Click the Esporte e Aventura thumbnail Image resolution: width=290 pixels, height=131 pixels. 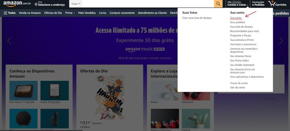pos(165,118)
